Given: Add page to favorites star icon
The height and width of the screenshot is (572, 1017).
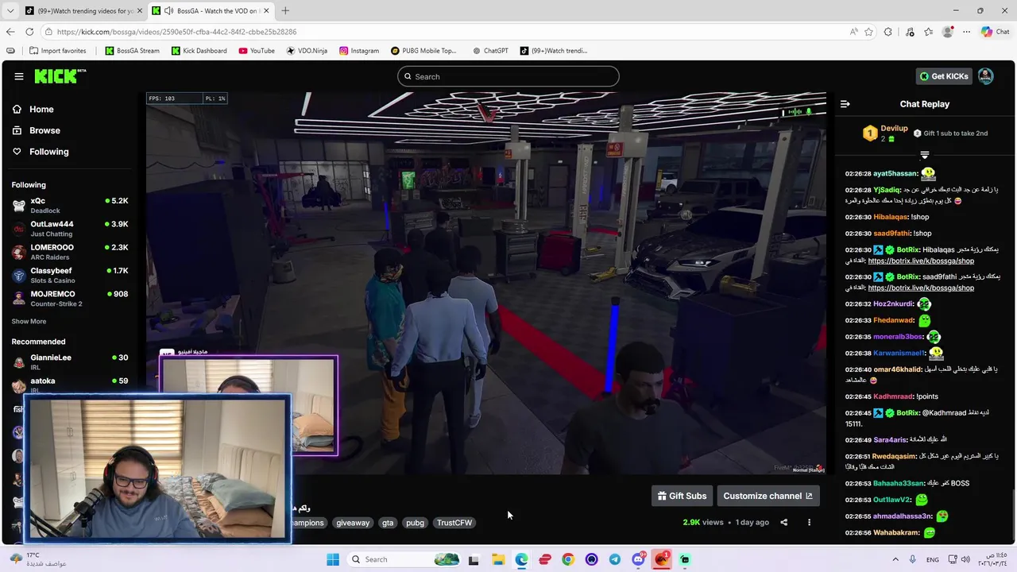Looking at the screenshot, I should [869, 32].
